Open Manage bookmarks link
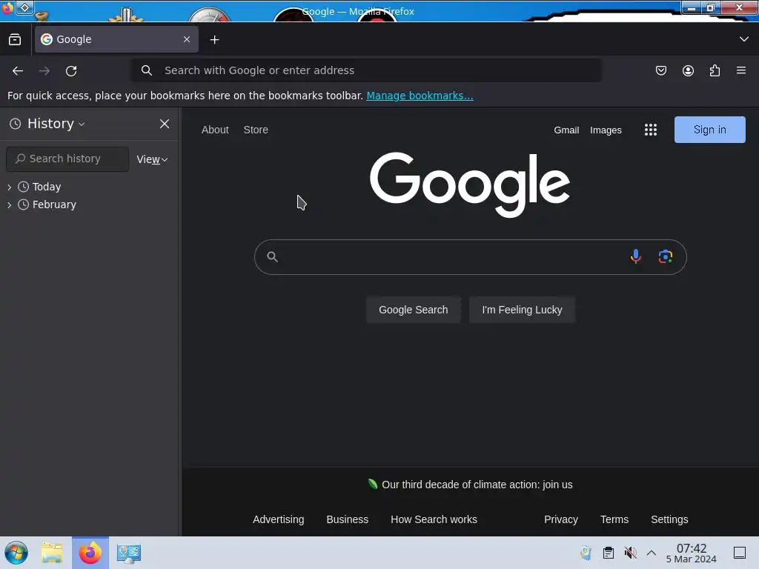759x569 pixels. coord(420,96)
